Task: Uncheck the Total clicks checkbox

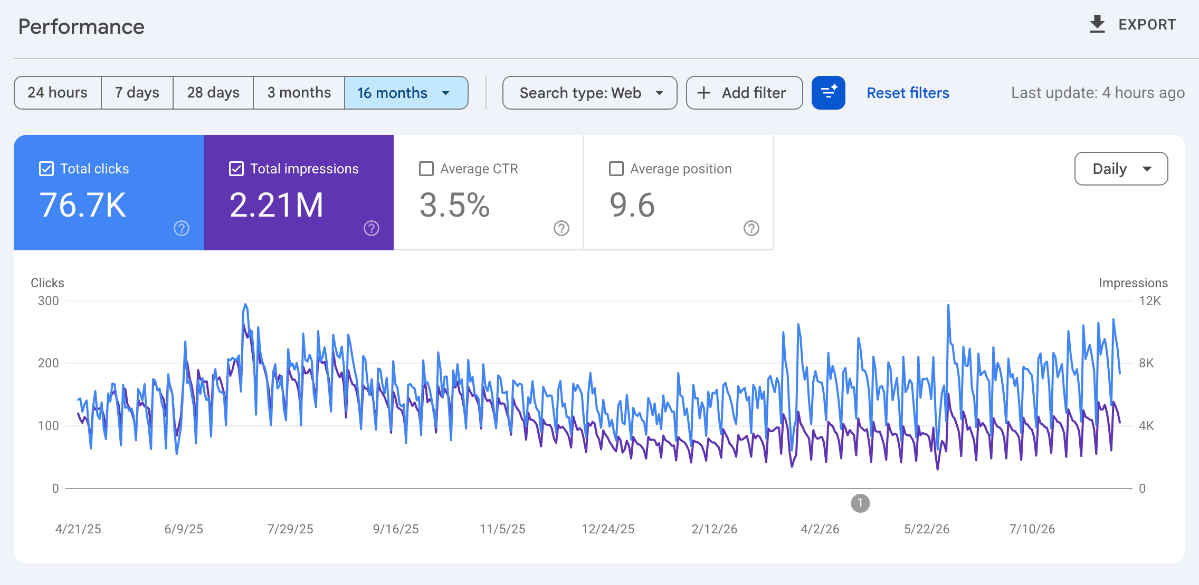Action: tap(46, 169)
